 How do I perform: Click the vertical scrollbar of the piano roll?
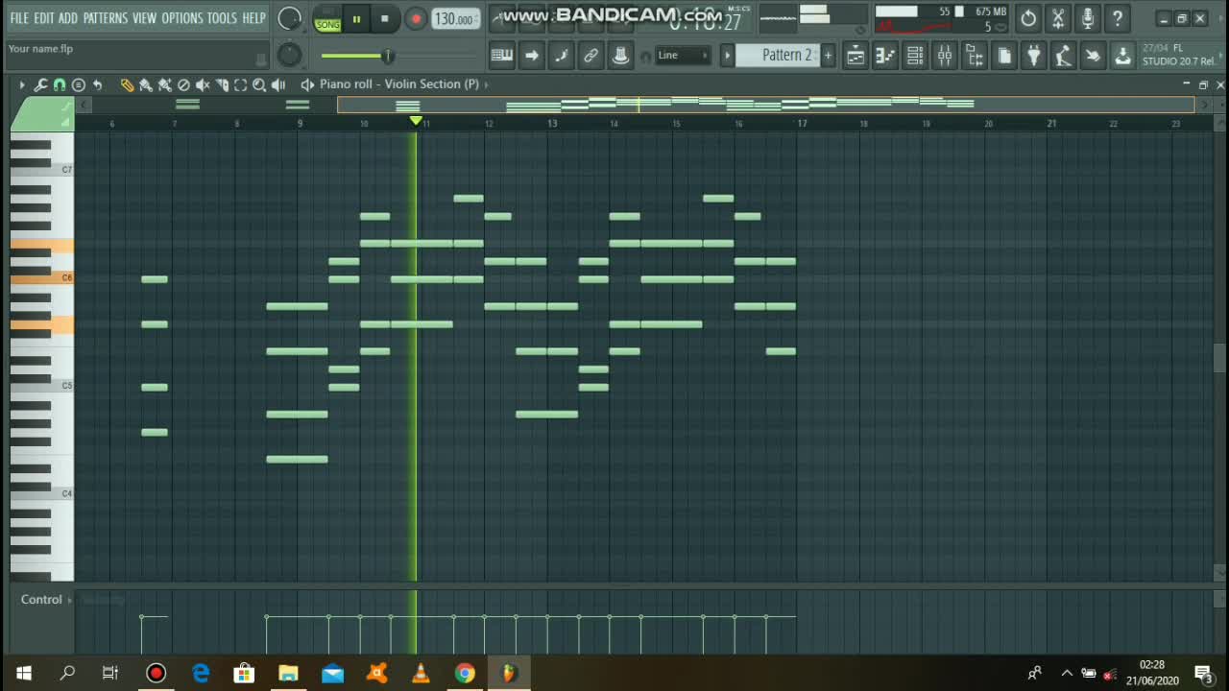[x=1219, y=357]
